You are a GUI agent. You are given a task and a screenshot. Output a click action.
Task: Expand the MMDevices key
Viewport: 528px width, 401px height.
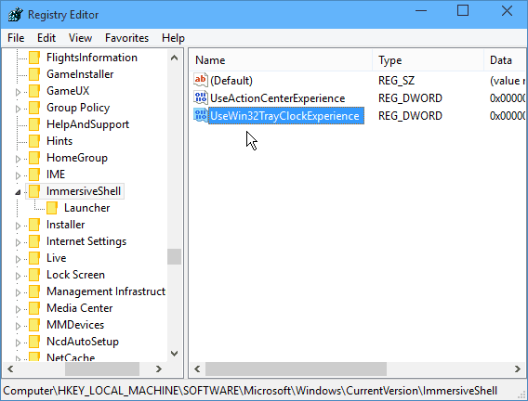[19, 326]
